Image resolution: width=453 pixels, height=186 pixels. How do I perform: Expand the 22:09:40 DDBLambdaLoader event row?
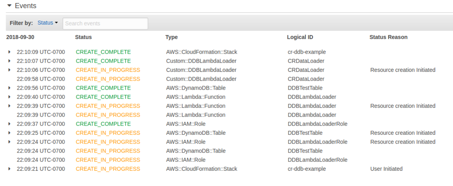click(x=9, y=97)
